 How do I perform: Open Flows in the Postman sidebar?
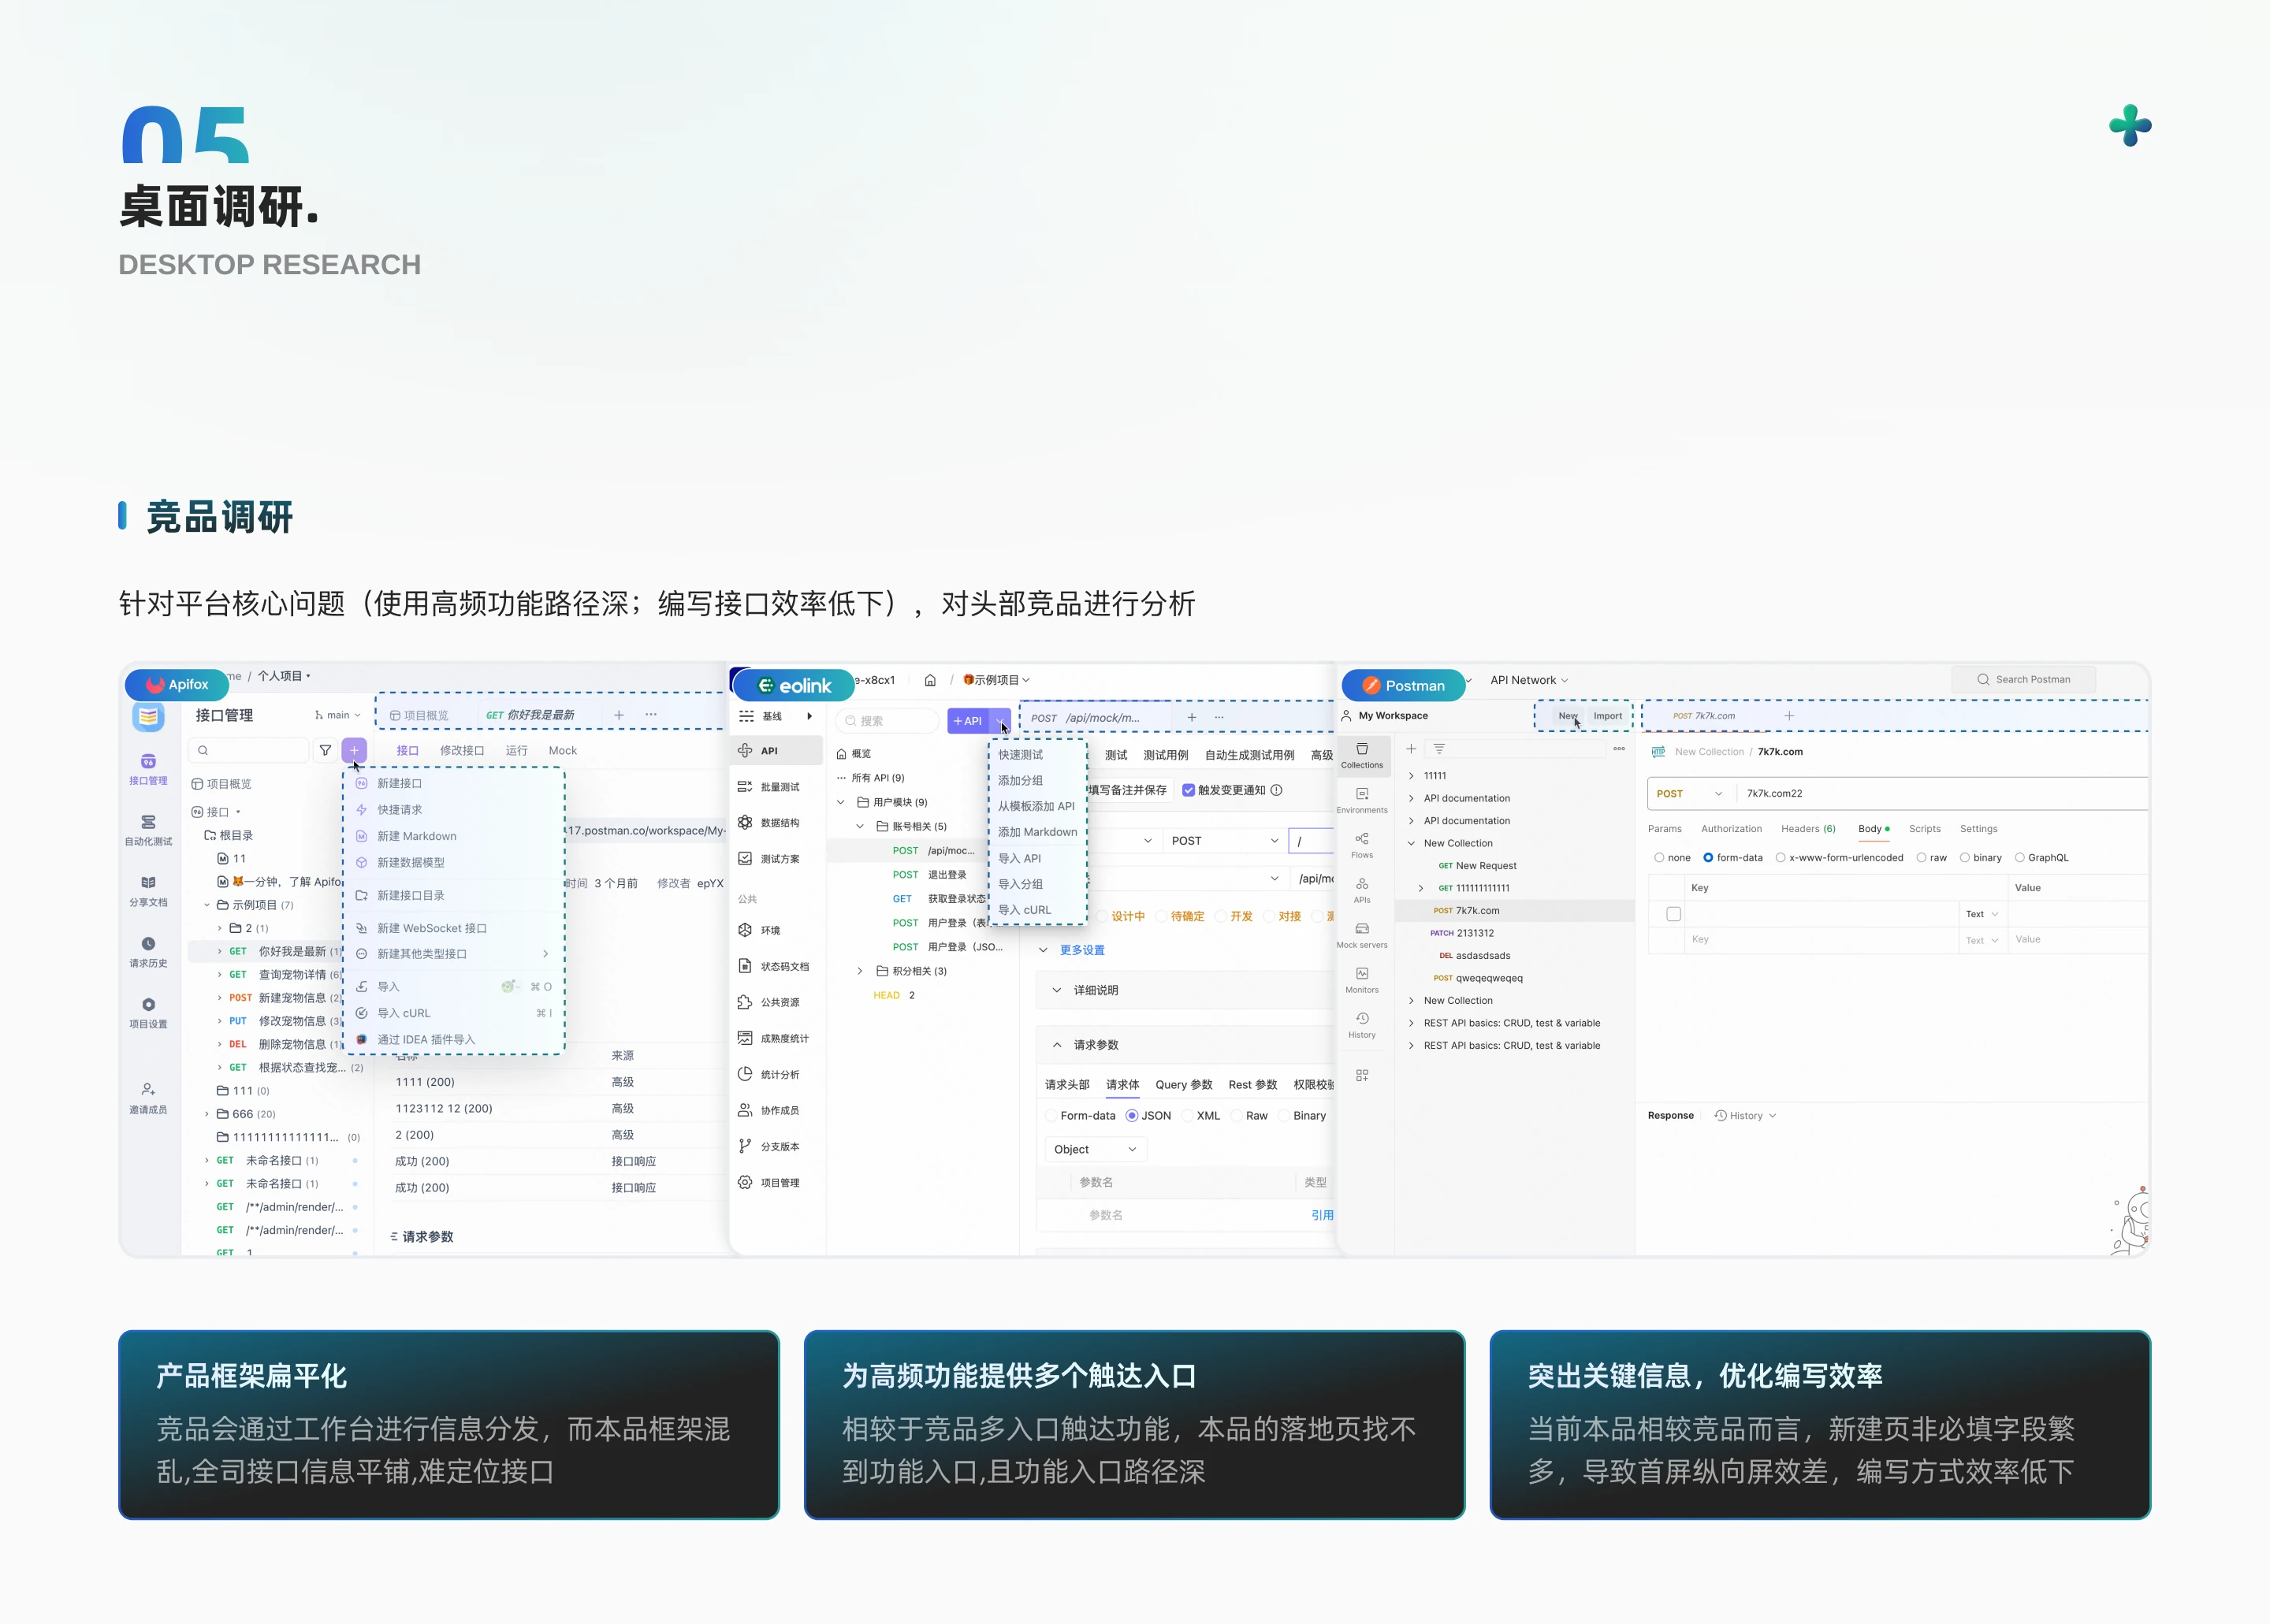(x=1362, y=845)
